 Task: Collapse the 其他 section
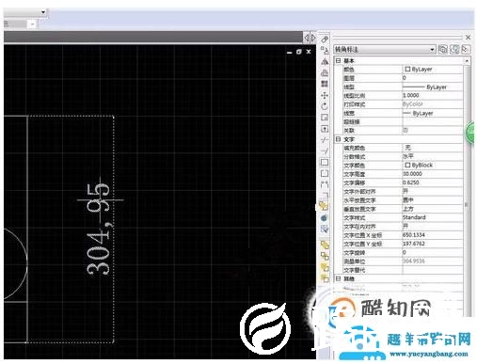pyautogui.click(x=338, y=278)
